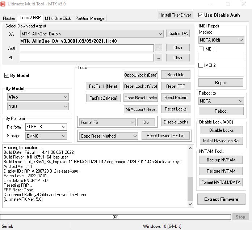Open the Format FS dropdown
The width and height of the screenshot is (252, 230).
(108, 122)
